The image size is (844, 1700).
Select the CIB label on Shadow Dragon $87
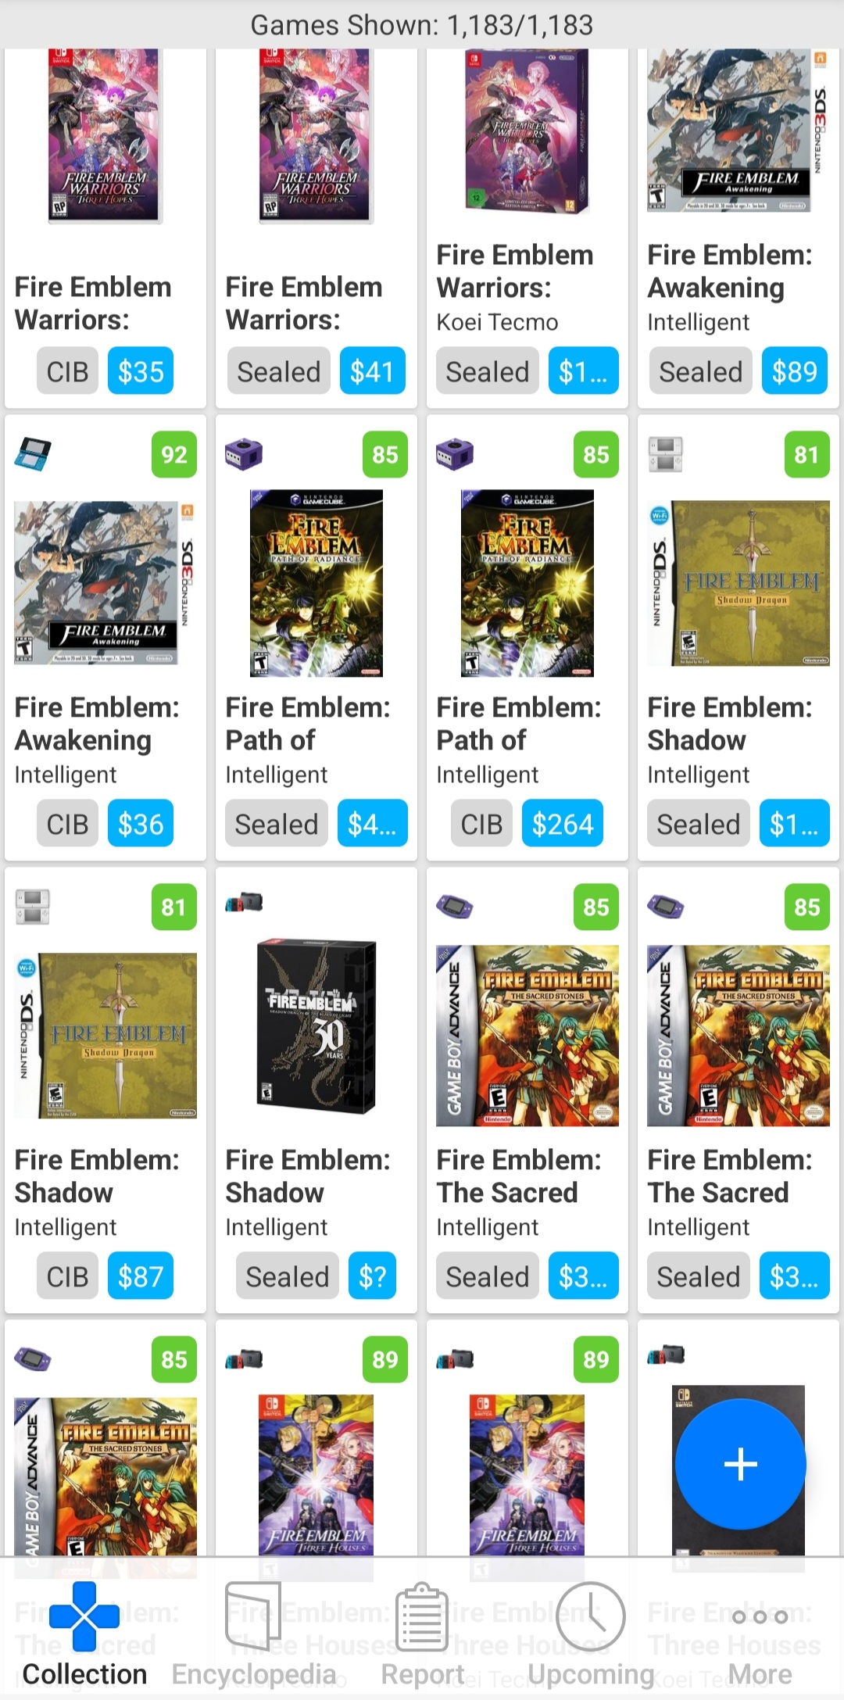[x=67, y=1276]
